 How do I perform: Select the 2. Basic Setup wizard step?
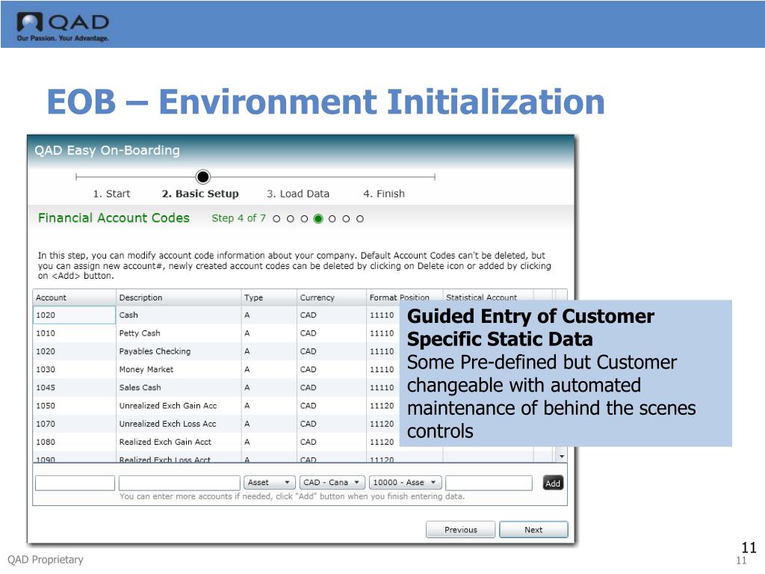[200, 194]
